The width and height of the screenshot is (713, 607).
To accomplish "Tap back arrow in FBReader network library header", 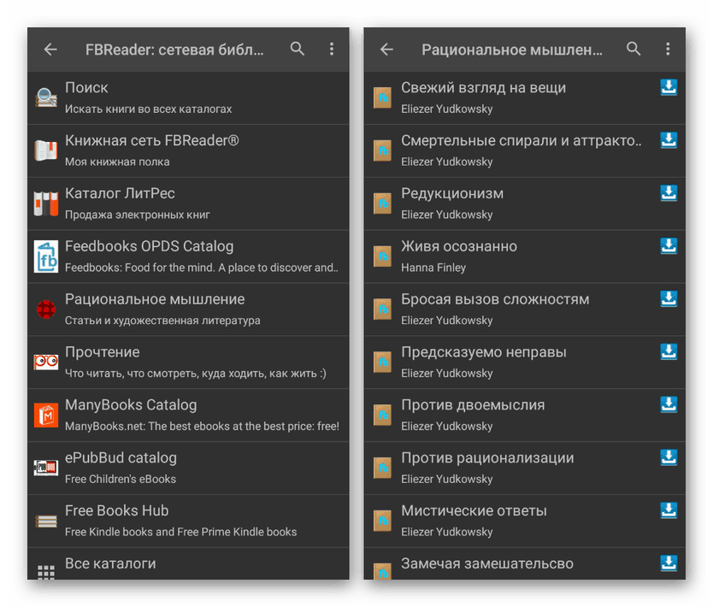I will pos(50,50).
